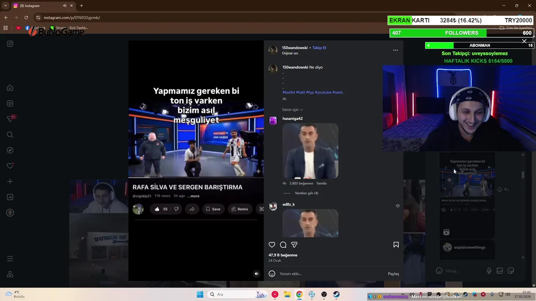Screen dimensions: 536x301
Task: View site information icon in address bar
Action: (x=38, y=18)
